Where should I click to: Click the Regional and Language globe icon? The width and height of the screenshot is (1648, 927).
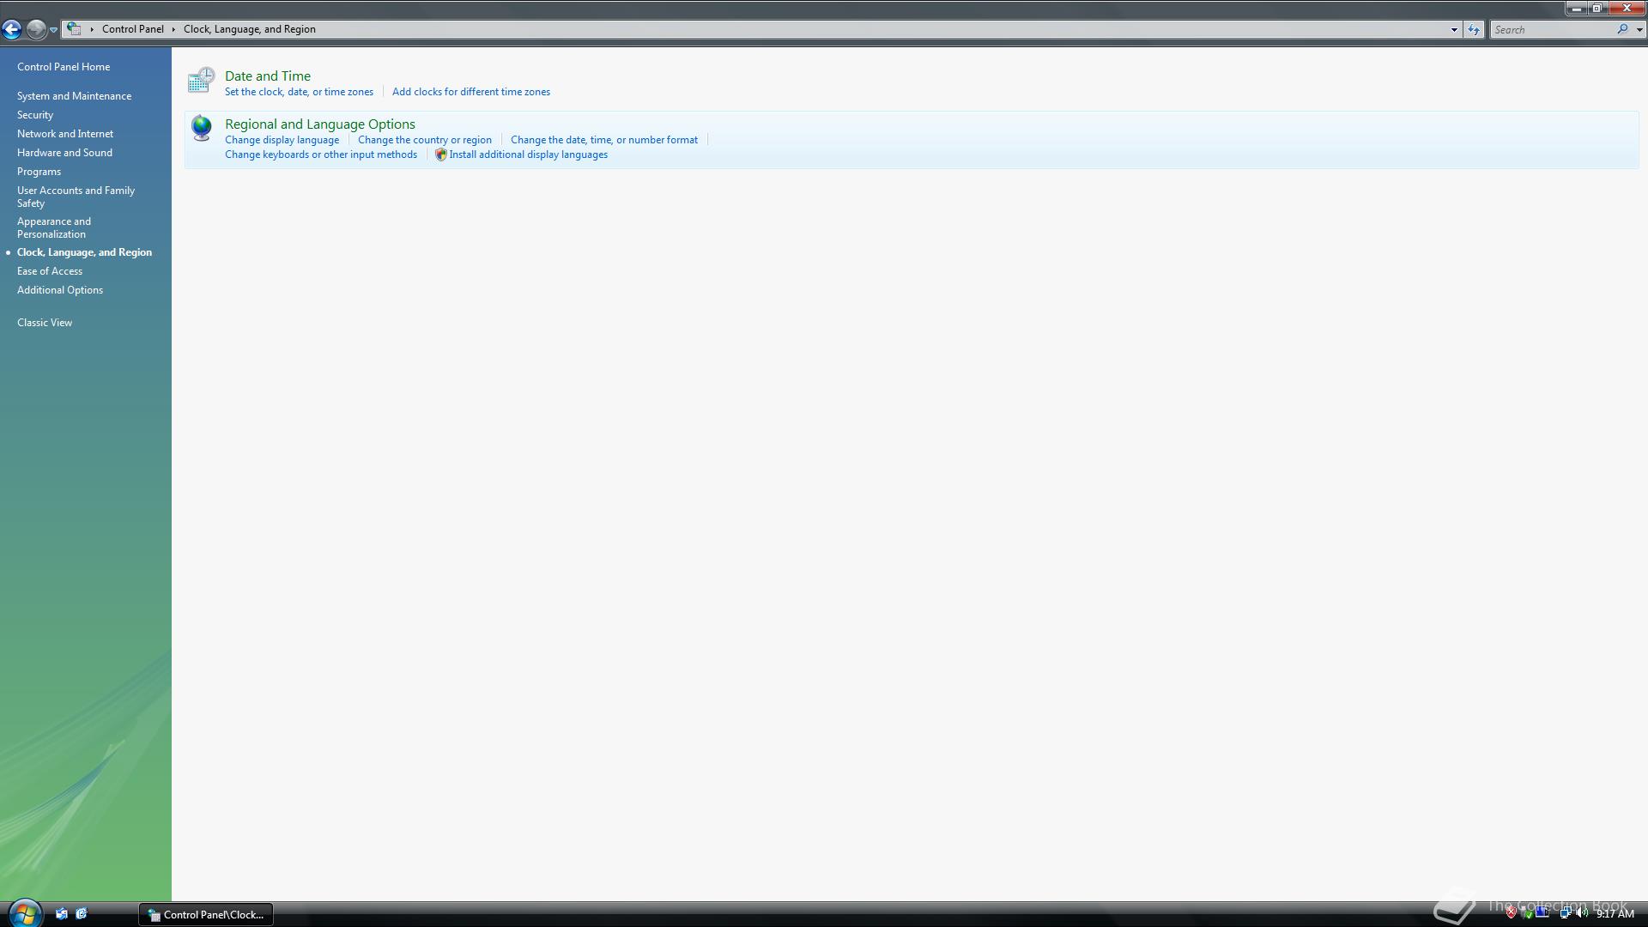202,128
